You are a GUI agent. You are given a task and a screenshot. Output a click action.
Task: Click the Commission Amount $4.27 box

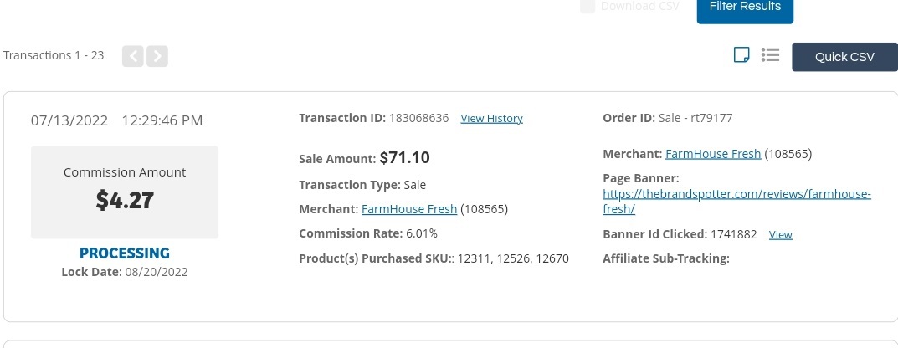[125, 192]
